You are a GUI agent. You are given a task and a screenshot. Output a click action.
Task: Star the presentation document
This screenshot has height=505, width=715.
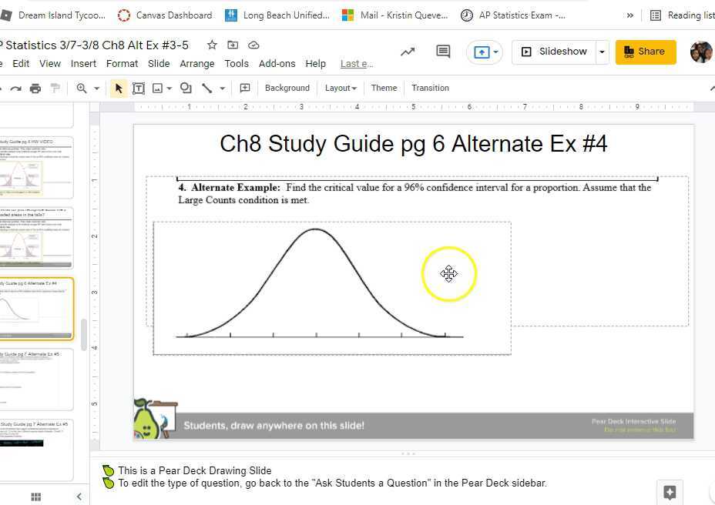212,45
